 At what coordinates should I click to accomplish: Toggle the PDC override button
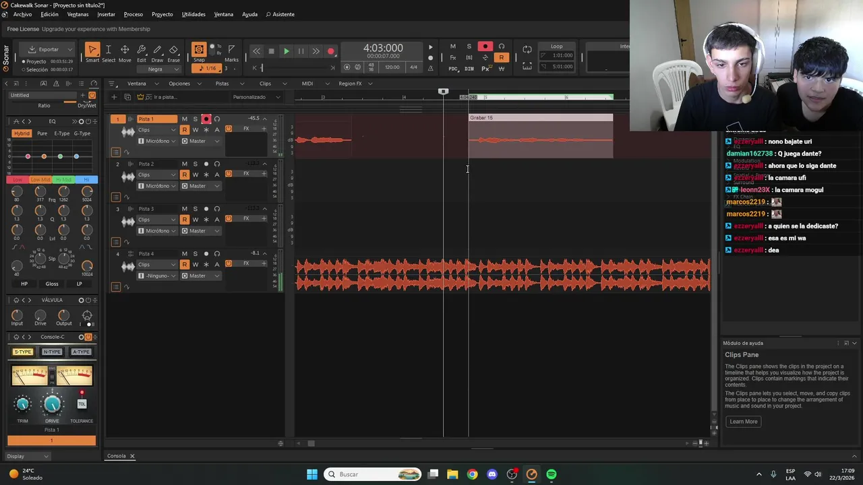(453, 69)
